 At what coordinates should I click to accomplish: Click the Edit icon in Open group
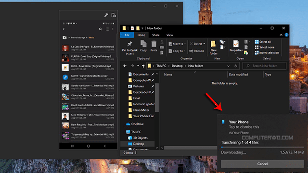[x=246, y=47]
